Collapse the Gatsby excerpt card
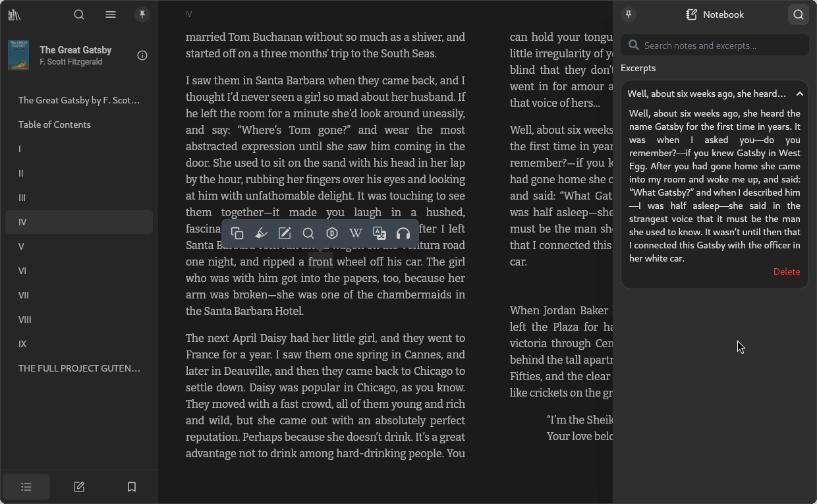This screenshot has height=504, width=817. pos(799,94)
